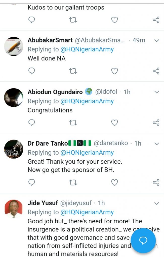Expand options chevron on Dr Dare Tanko's tweet

point(156,144)
